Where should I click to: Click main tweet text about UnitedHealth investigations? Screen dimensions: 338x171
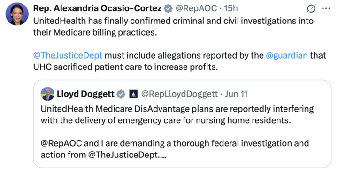pos(173,27)
